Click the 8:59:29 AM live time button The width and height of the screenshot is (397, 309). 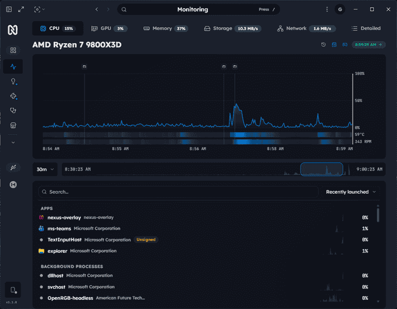click(369, 44)
